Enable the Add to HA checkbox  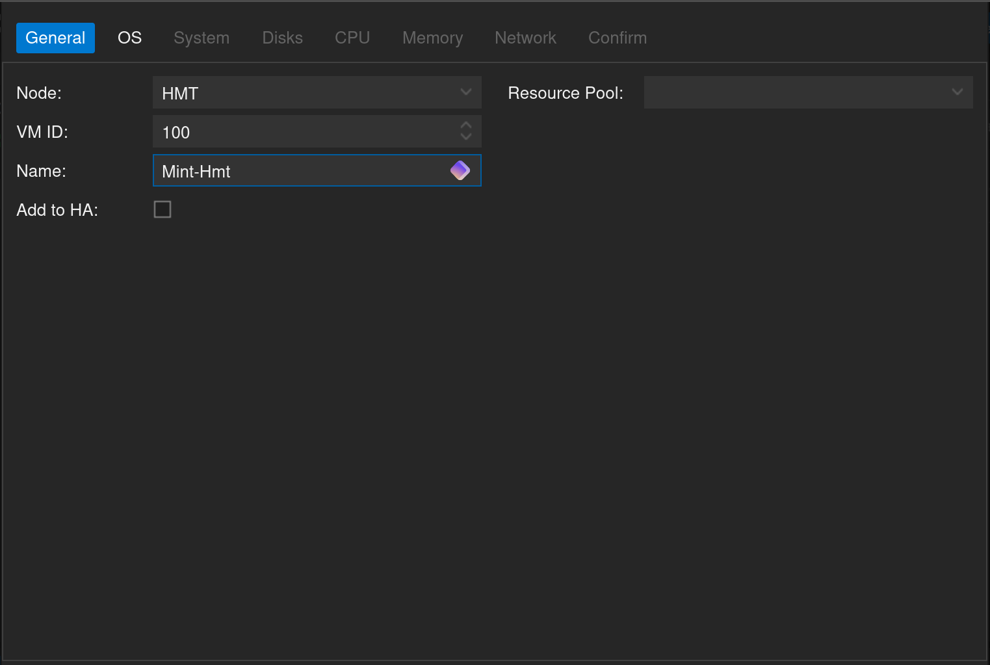click(x=163, y=209)
